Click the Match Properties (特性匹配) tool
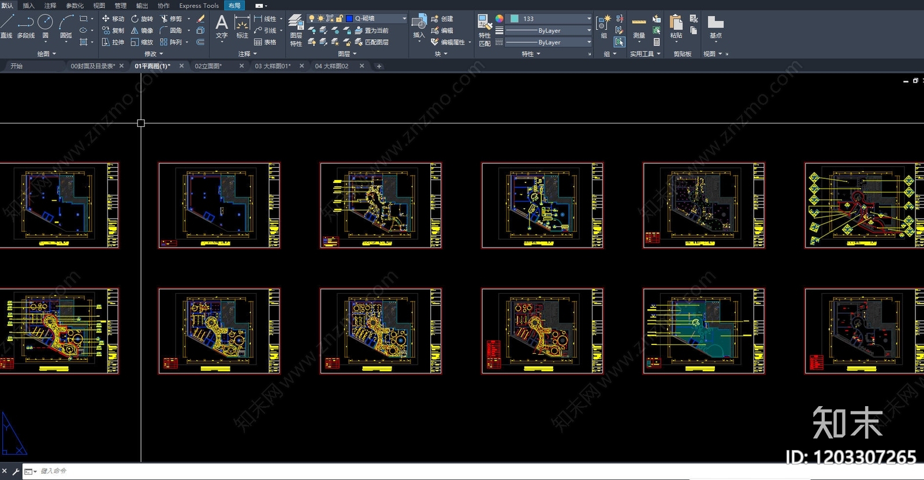 point(485,30)
